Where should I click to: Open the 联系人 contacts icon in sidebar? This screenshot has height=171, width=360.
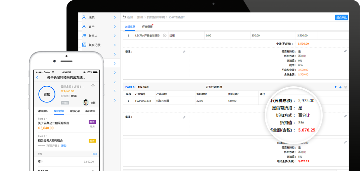pyautogui.click(x=84, y=36)
